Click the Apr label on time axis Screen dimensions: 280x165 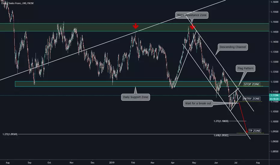(x=173, y=163)
